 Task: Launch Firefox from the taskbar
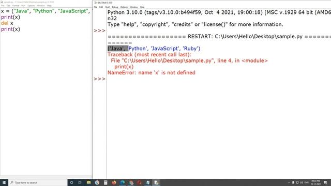(114, 182)
